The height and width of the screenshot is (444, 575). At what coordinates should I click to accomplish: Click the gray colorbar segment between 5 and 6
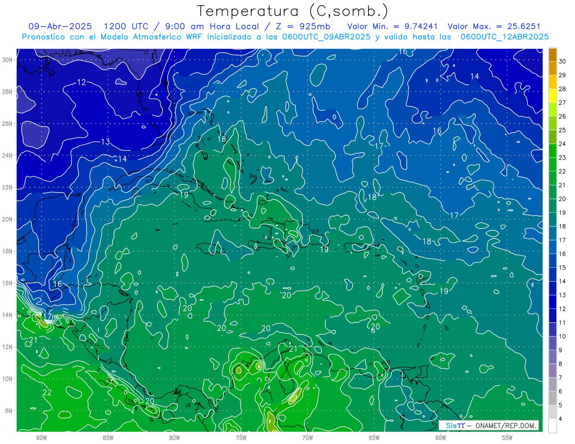pos(552,398)
